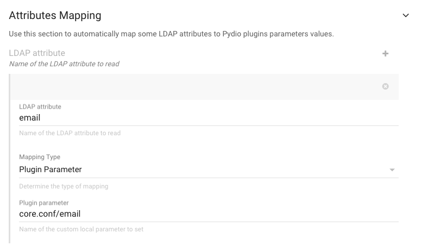Select the Plugin Parameter value in Mapping Type
The height and width of the screenshot is (252, 422).
(51, 169)
